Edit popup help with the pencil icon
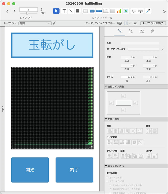The width and height of the screenshot is (168, 194). 163,49
